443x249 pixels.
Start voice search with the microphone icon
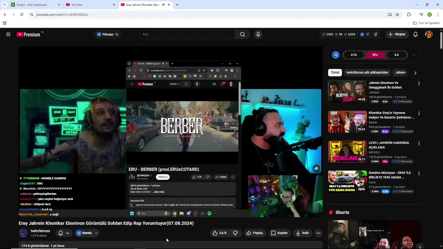coord(258,34)
